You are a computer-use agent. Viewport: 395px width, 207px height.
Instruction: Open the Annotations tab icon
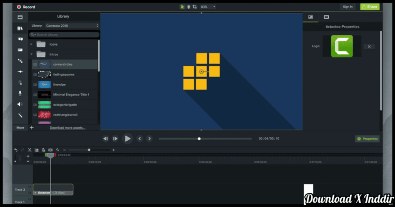(20, 39)
